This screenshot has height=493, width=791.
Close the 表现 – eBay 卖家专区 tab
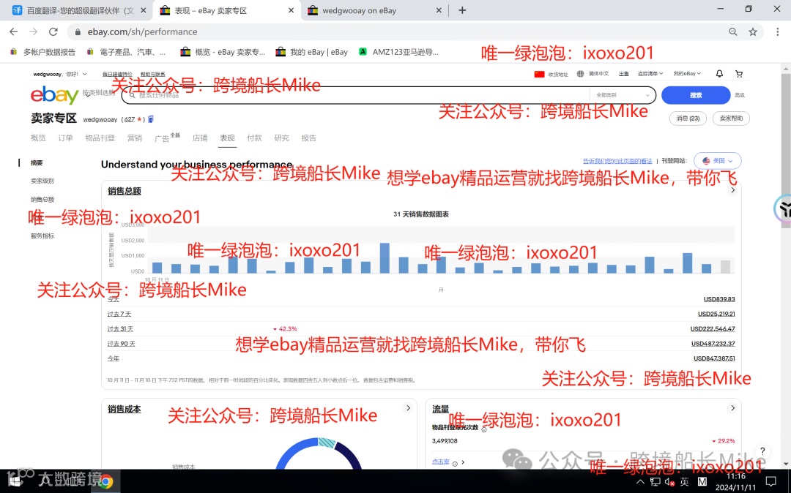click(291, 10)
